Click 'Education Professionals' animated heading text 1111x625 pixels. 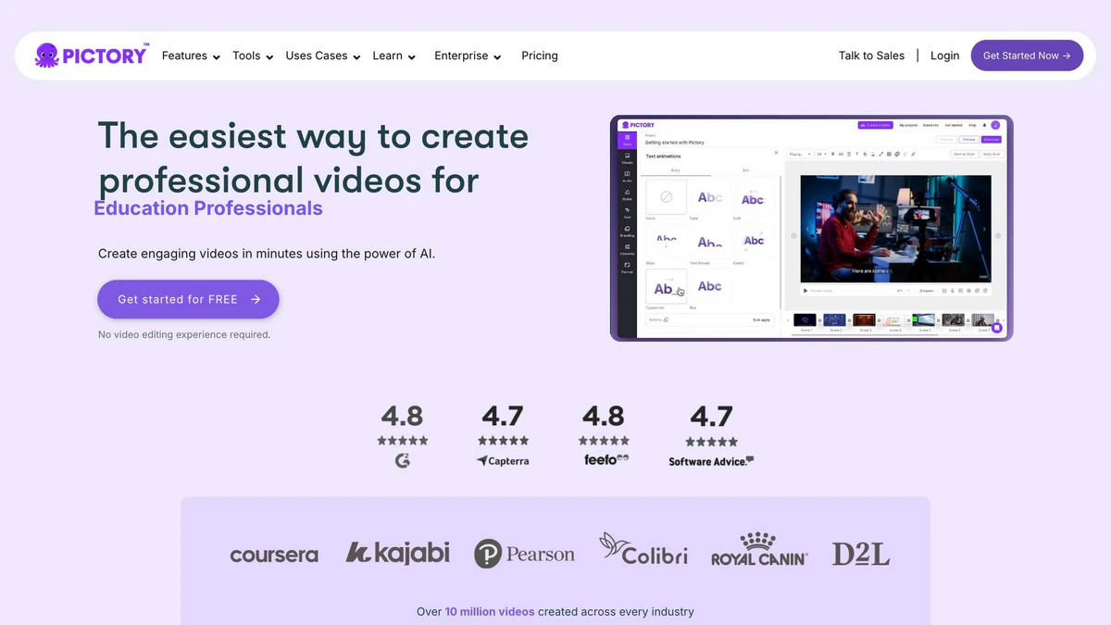pos(208,208)
